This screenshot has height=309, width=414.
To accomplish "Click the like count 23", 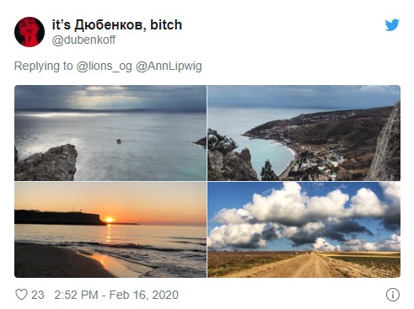I will click(38, 295).
